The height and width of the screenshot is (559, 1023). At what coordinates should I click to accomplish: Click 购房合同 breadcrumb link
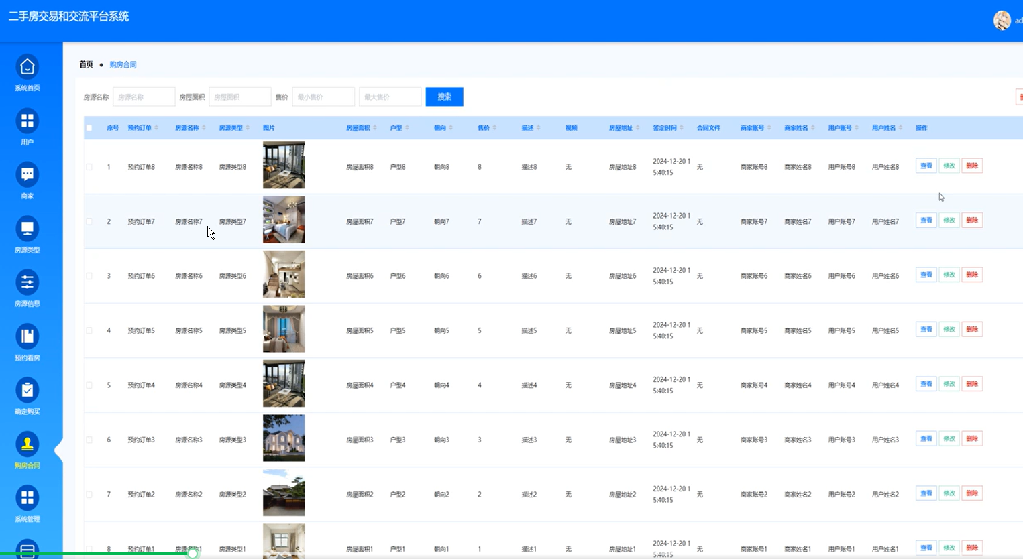pos(123,64)
